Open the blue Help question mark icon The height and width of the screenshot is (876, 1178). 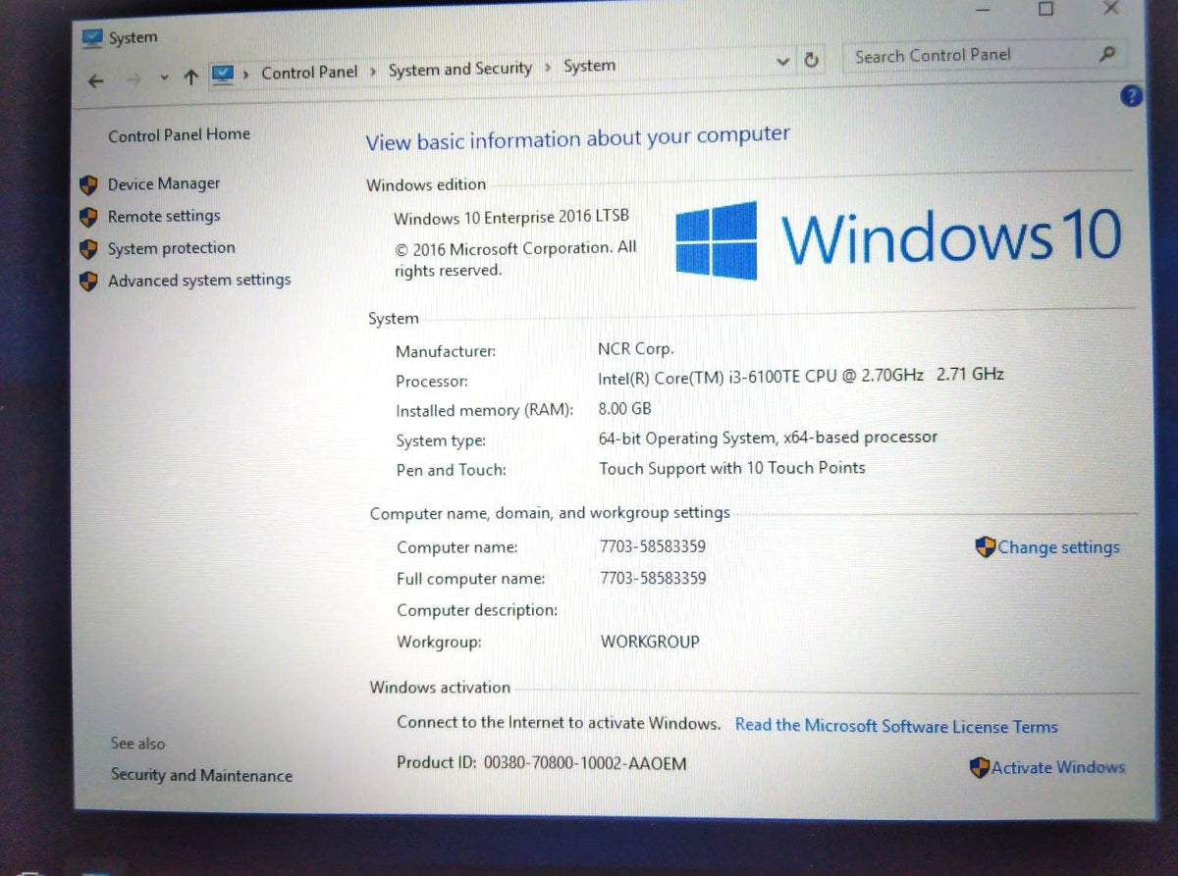1132,96
